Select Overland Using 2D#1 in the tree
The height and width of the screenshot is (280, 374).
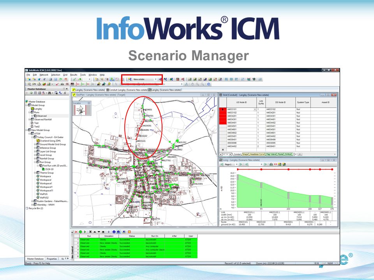point(50,141)
